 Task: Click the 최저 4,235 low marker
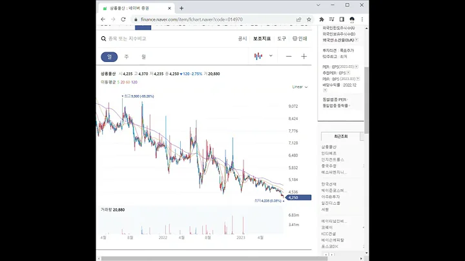tap(269, 201)
